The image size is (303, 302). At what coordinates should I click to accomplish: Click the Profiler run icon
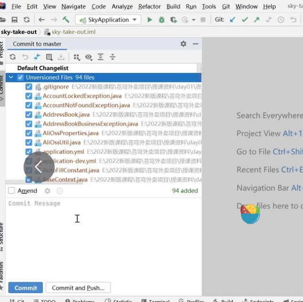click(x=185, y=20)
